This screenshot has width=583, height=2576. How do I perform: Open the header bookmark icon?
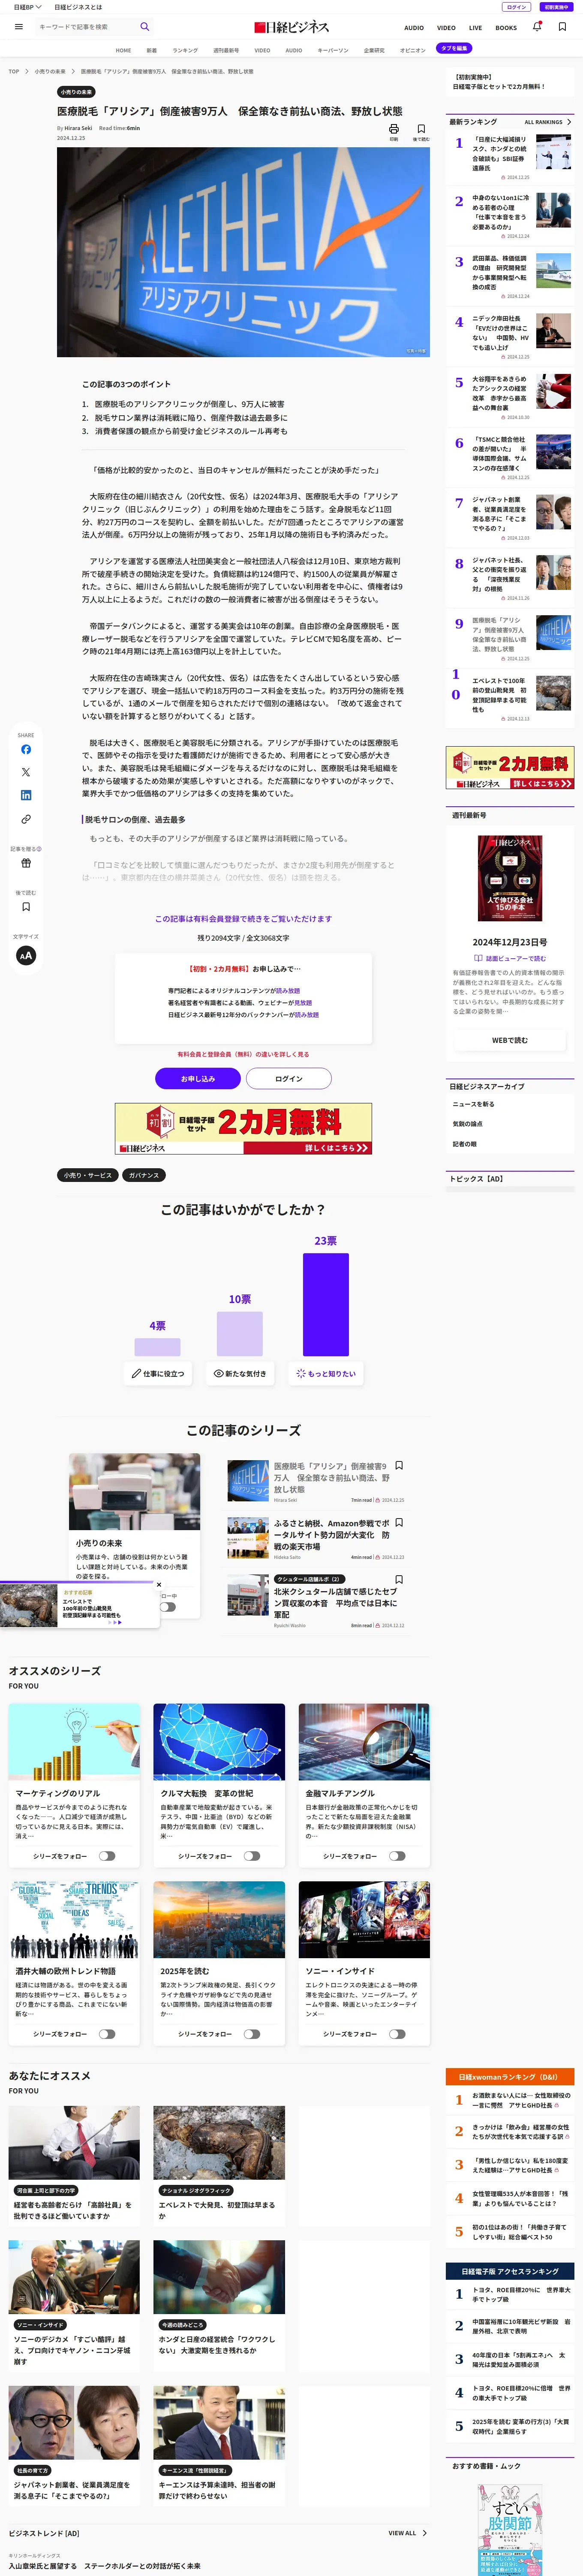click(x=562, y=27)
